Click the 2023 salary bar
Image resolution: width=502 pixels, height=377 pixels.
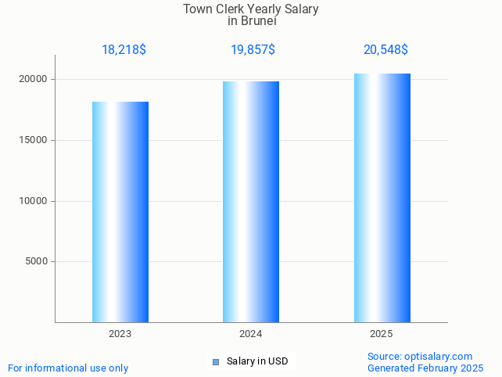point(120,211)
